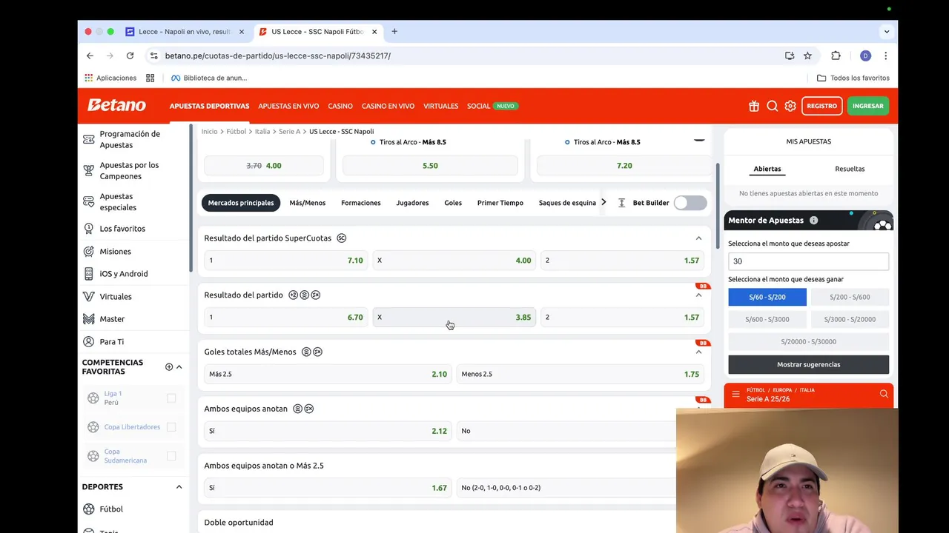The height and width of the screenshot is (533, 949).
Task: Switch to the Más/Menos tab
Action: point(308,203)
